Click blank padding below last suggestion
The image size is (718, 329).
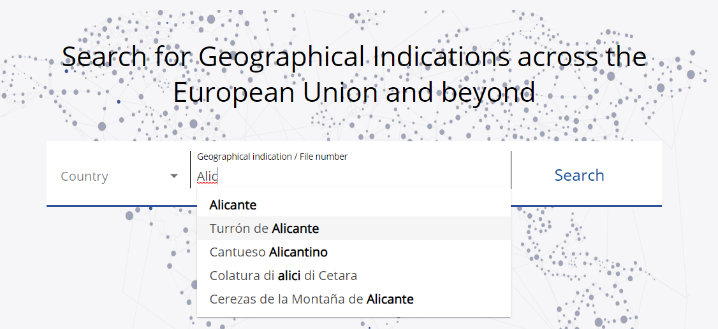point(353,314)
